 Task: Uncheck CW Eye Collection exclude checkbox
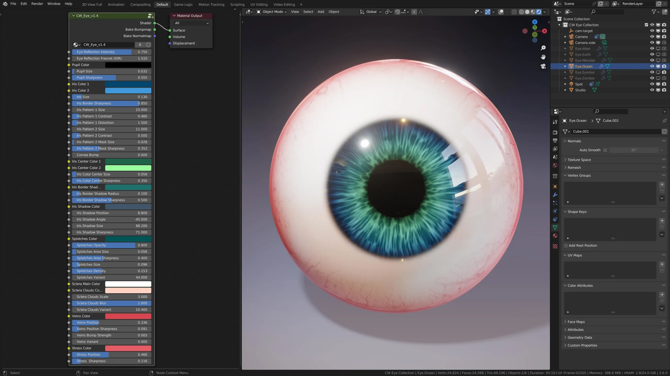point(646,25)
